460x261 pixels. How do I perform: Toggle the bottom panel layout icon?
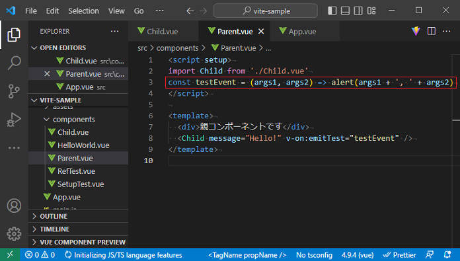[345, 11]
